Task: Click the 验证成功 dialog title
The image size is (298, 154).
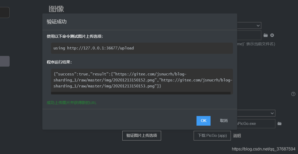Action: (x=57, y=22)
